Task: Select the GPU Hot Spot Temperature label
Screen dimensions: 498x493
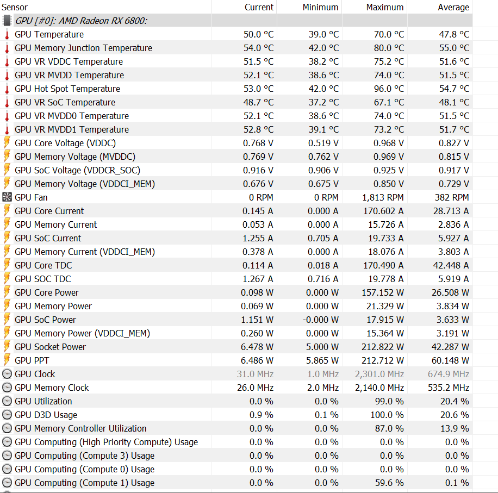Action: pos(67,89)
